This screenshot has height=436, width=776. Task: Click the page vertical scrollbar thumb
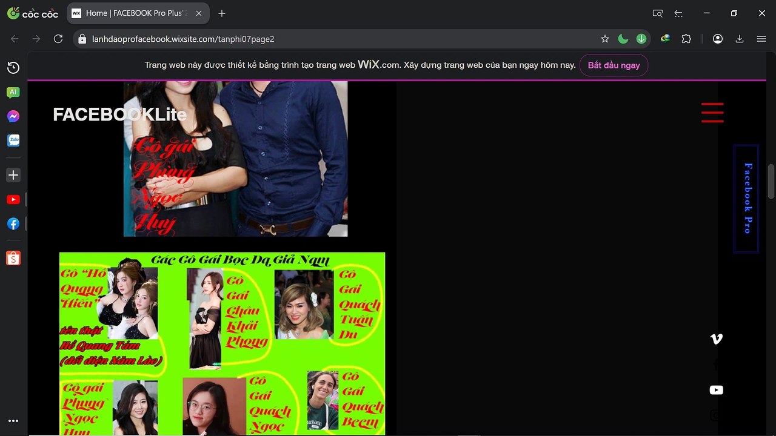(x=771, y=181)
